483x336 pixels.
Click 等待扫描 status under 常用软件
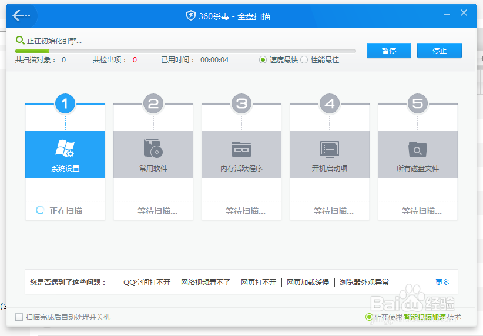157,211
